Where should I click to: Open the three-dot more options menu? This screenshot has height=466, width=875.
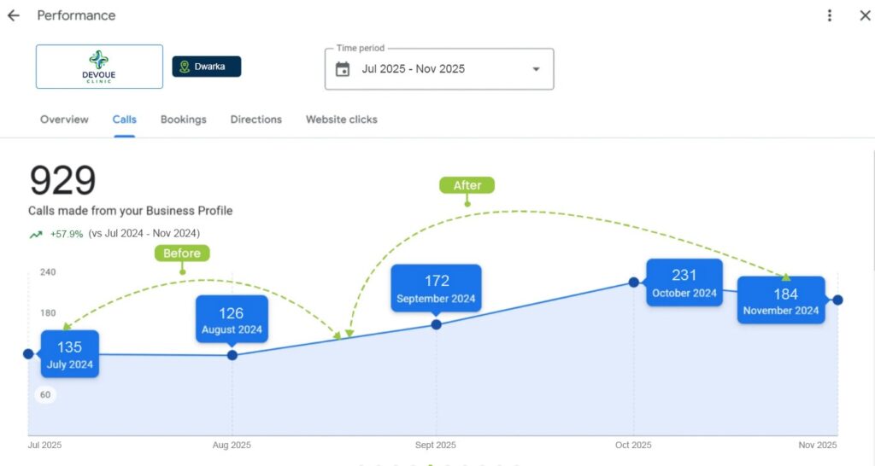pyautogui.click(x=829, y=15)
